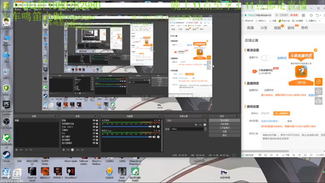The height and width of the screenshot is (183, 325).
Task: Open the 鱼吧 tab on Douyu page
Action: click(304, 28)
